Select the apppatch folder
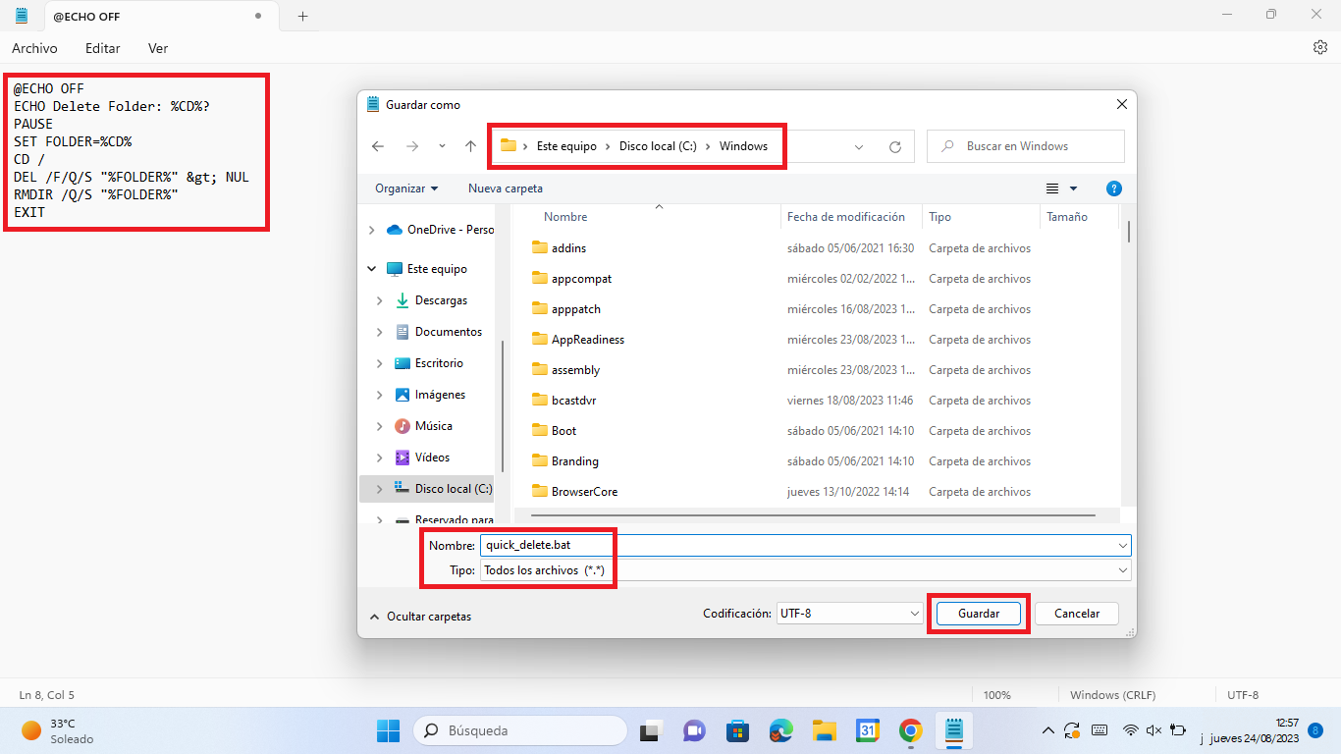 pyautogui.click(x=575, y=309)
